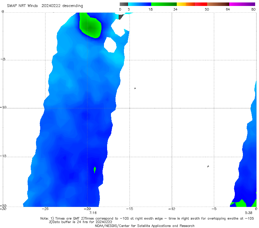
Task: Click the small island marker near -14 longitude
Action: [x=135, y=88]
